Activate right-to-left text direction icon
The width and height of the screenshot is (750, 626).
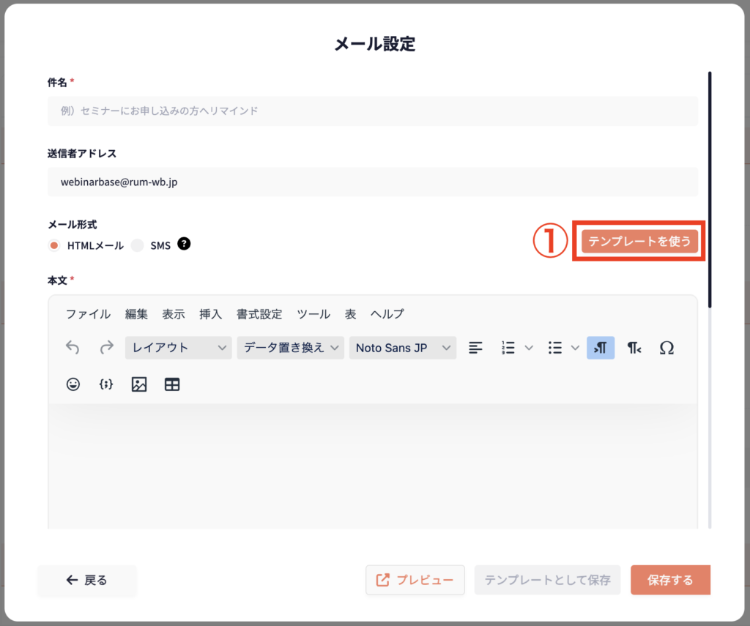coord(634,348)
